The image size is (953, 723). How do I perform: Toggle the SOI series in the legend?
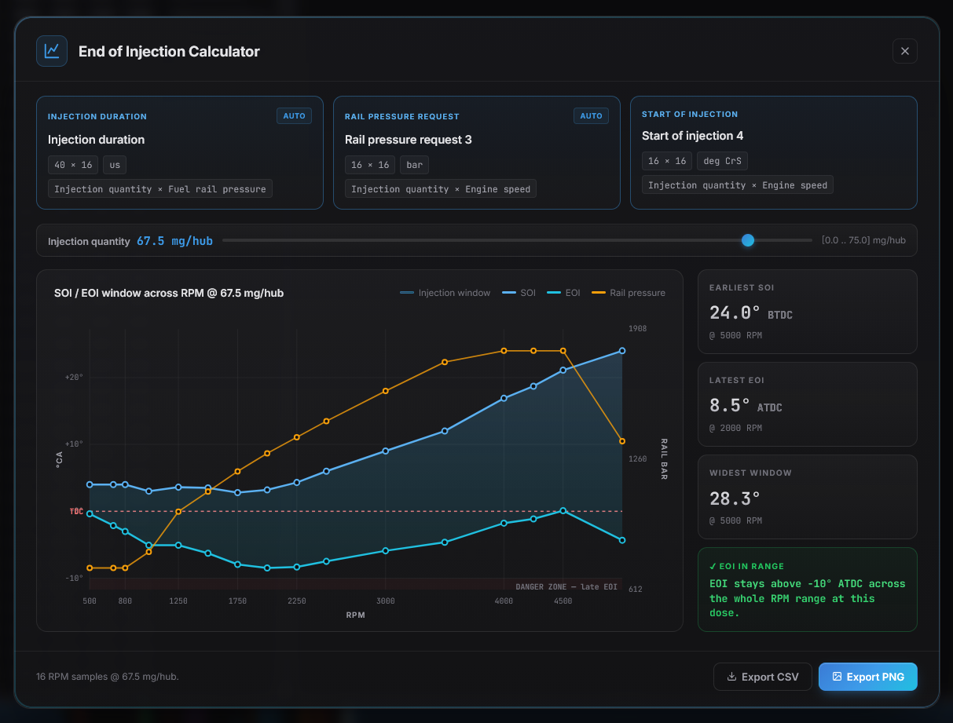click(519, 293)
